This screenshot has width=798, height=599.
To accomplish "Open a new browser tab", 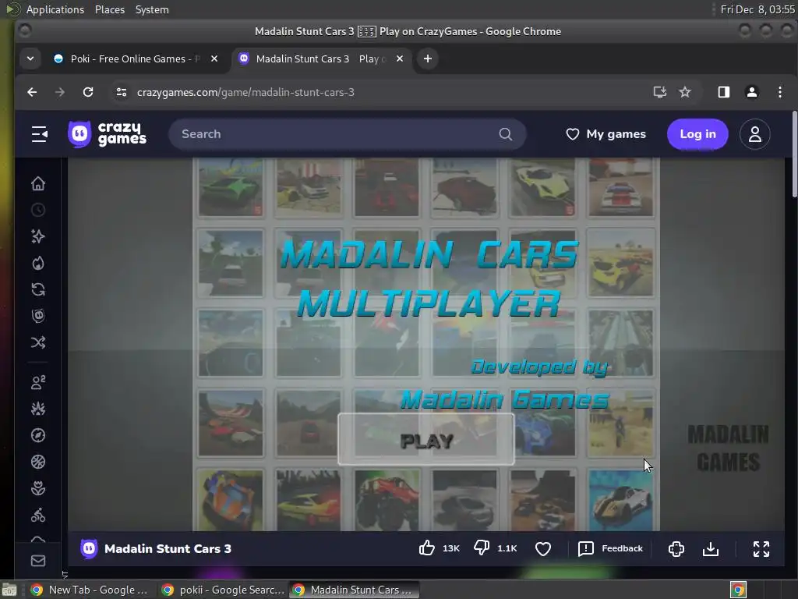I will 428,58.
